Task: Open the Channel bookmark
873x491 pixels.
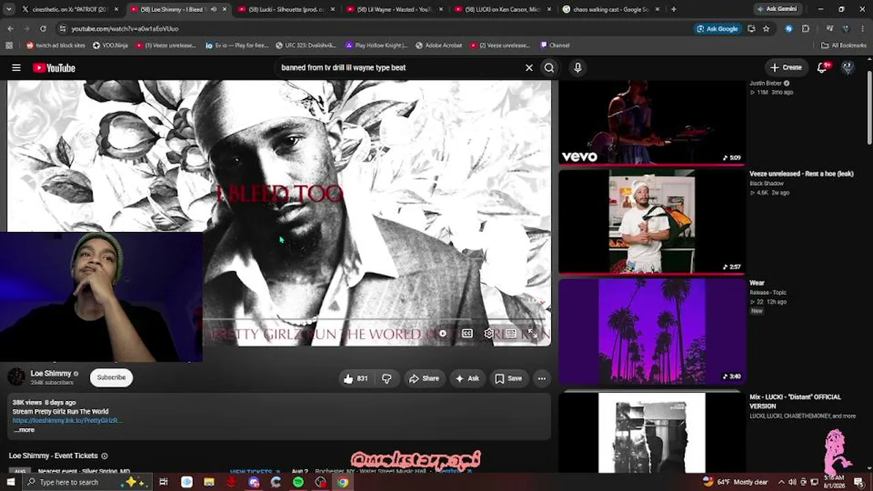Action: click(554, 46)
